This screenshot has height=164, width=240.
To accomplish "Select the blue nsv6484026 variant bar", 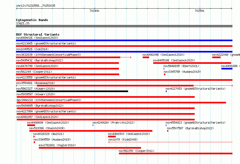I will coord(124,40).
